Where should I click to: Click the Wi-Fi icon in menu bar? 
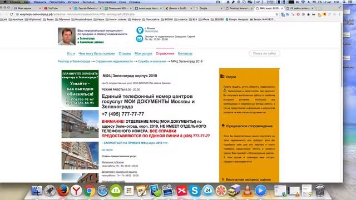[303, 2]
